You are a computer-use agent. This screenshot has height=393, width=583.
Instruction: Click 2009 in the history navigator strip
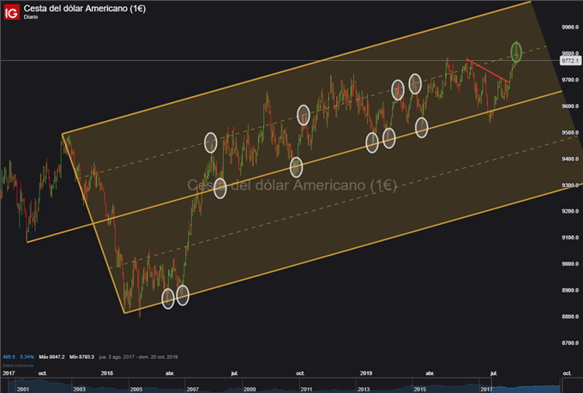pos(249,390)
